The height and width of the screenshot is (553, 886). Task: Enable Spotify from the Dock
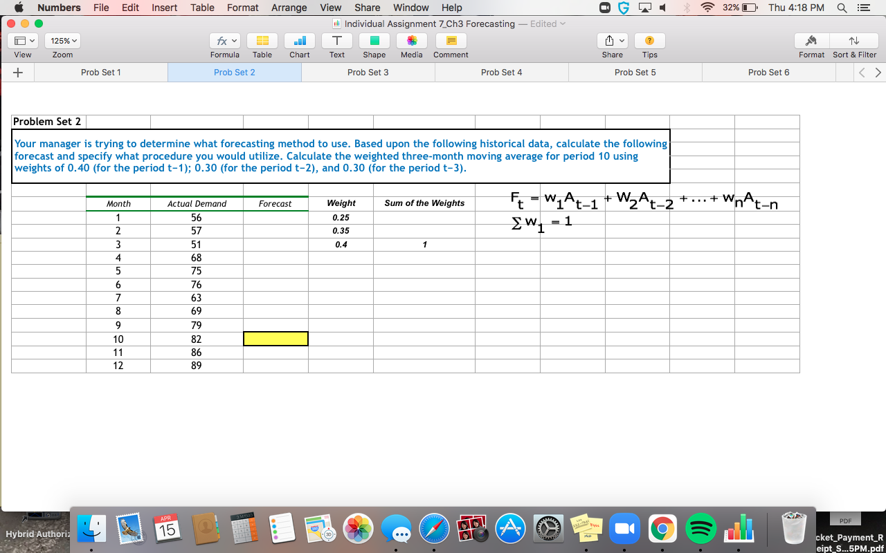pyautogui.click(x=701, y=529)
